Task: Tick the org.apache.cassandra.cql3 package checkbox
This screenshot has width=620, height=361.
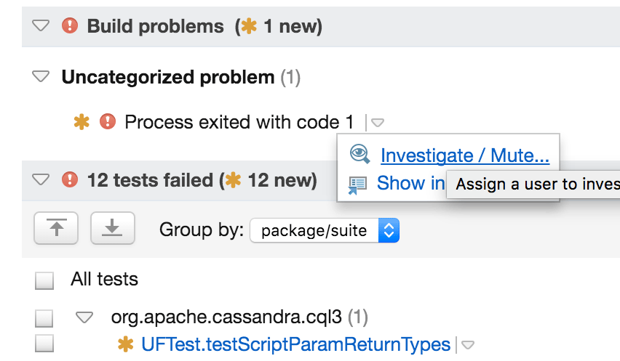Action: tap(44, 317)
